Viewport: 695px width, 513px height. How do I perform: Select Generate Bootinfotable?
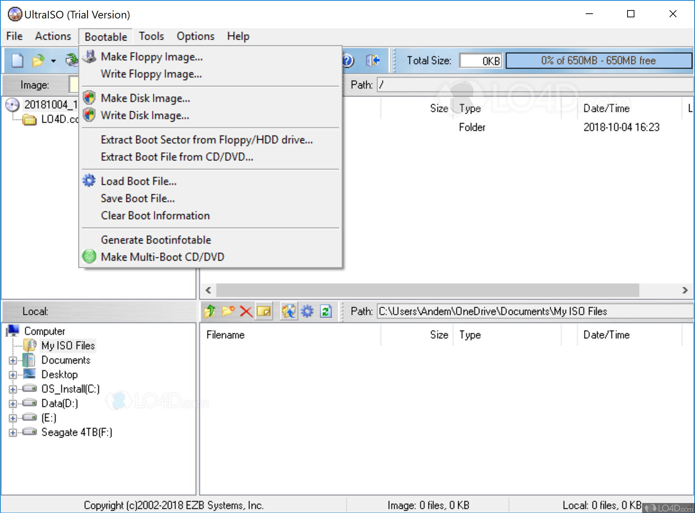[210, 240]
